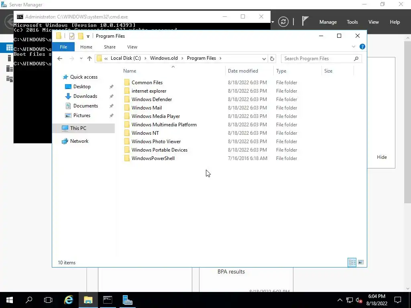Select This PC in navigation pane
Screen dimensions: 411x308
(78, 128)
